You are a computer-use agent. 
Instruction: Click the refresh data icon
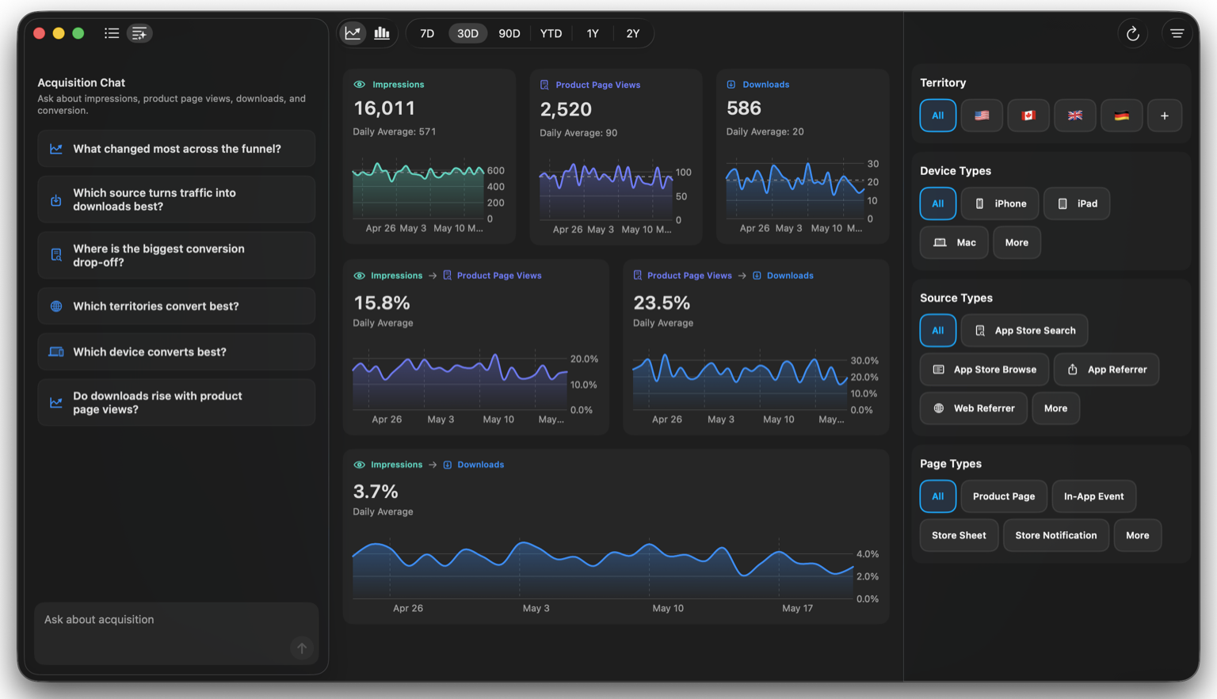[1133, 33]
